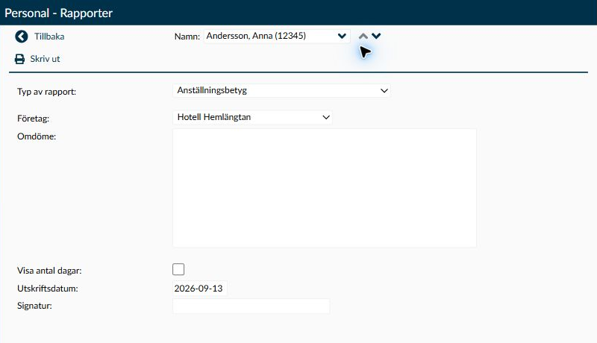
Task: Click the Skriv ut printer icon
Action: click(19, 59)
